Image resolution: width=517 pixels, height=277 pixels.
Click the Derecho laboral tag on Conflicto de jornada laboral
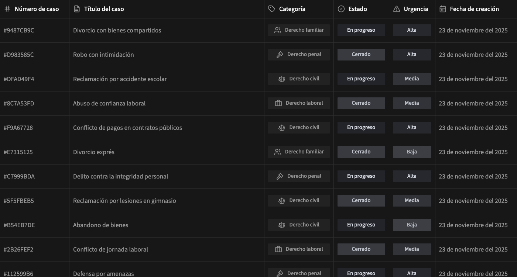coord(299,249)
